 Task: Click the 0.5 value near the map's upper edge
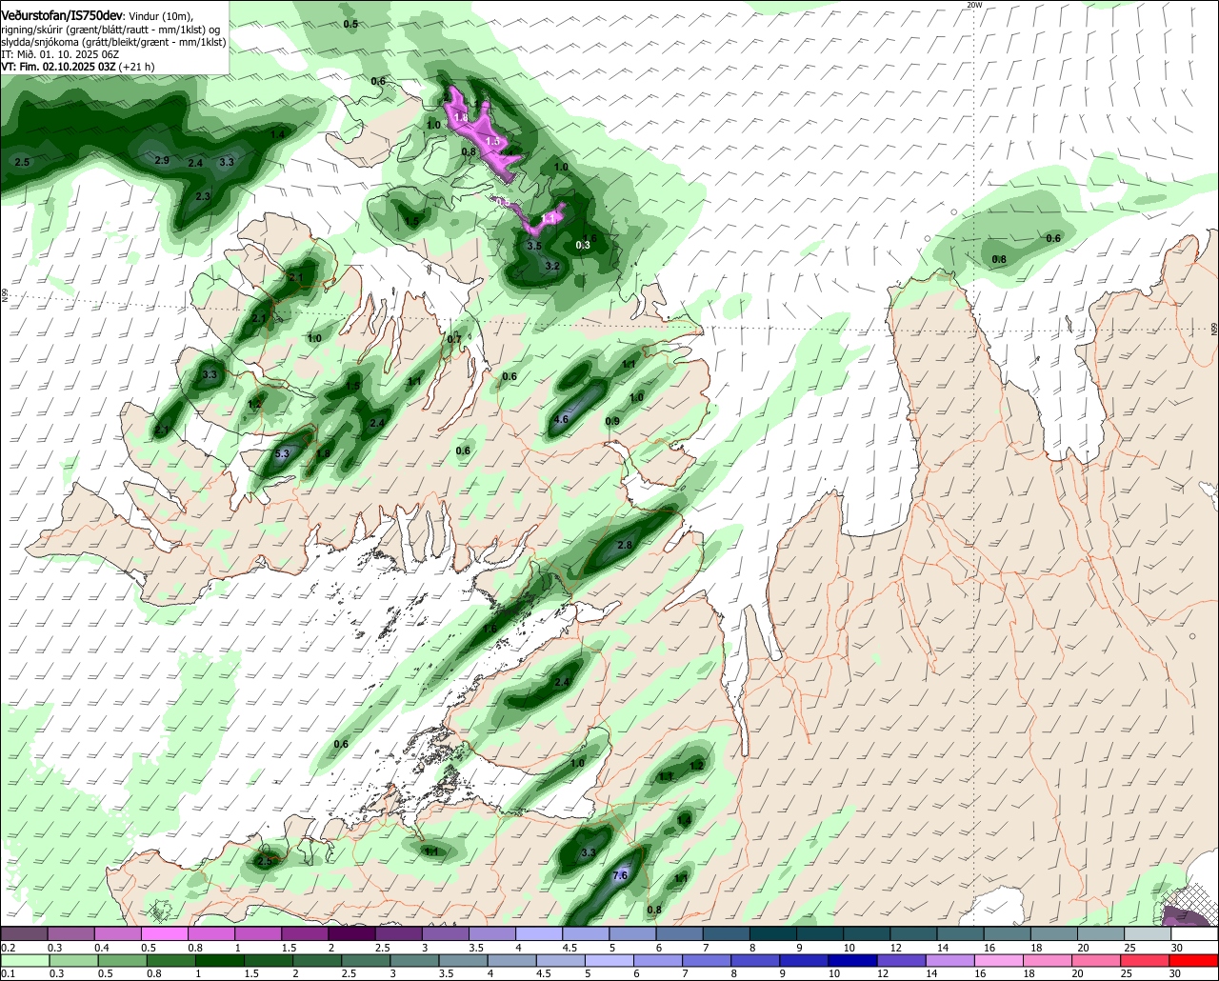pyautogui.click(x=350, y=24)
